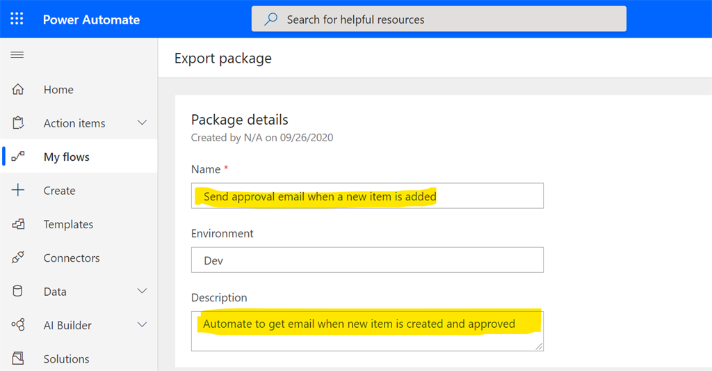Expand the Action items chevron
Screen dimensions: 712x371
tap(142, 123)
